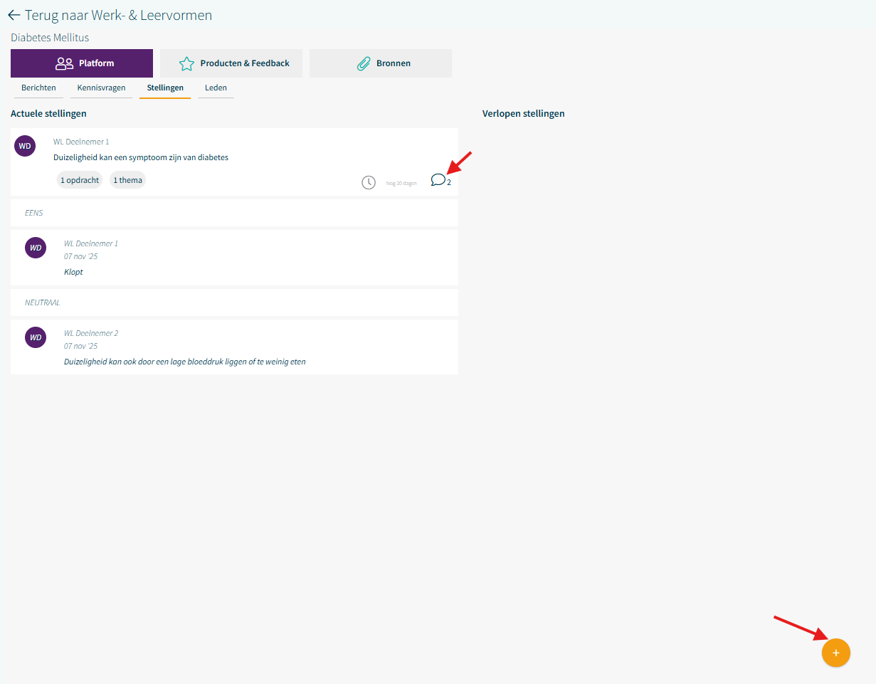Click the star icon for Producten & Feedback
This screenshot has height=684, width=876.
coord(186,63)
